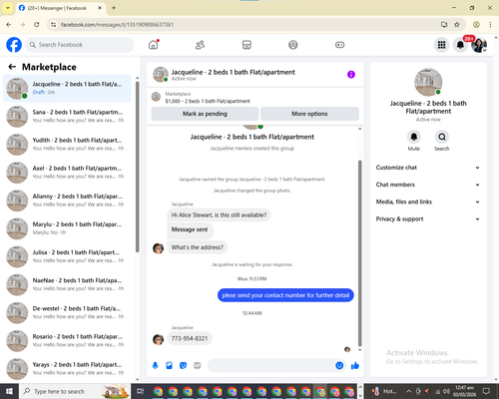This screenshot has width=499, height=399.
Task: Click Jacqueline's avatar in the right panel
Action: [428, 82]
